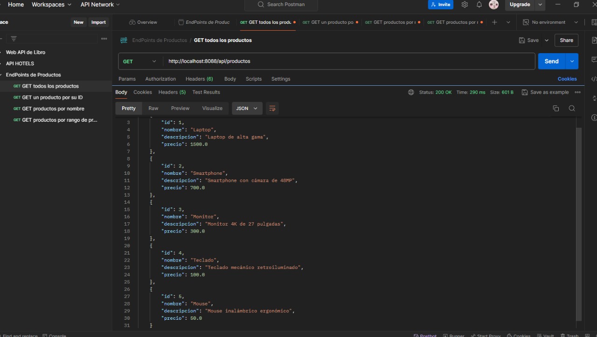Open the Workspaces dropdown
597x337 pixels.
(51, 5)
